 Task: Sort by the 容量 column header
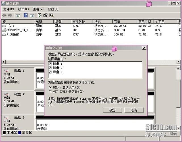pos(125,22)
